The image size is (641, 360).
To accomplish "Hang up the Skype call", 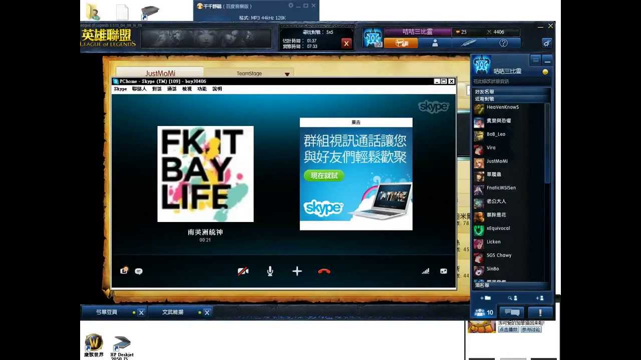I will 324,271.
